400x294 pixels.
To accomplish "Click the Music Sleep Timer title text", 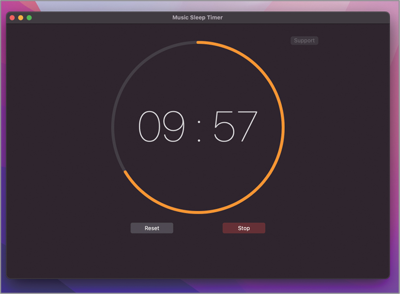I will tap(197, 18).
